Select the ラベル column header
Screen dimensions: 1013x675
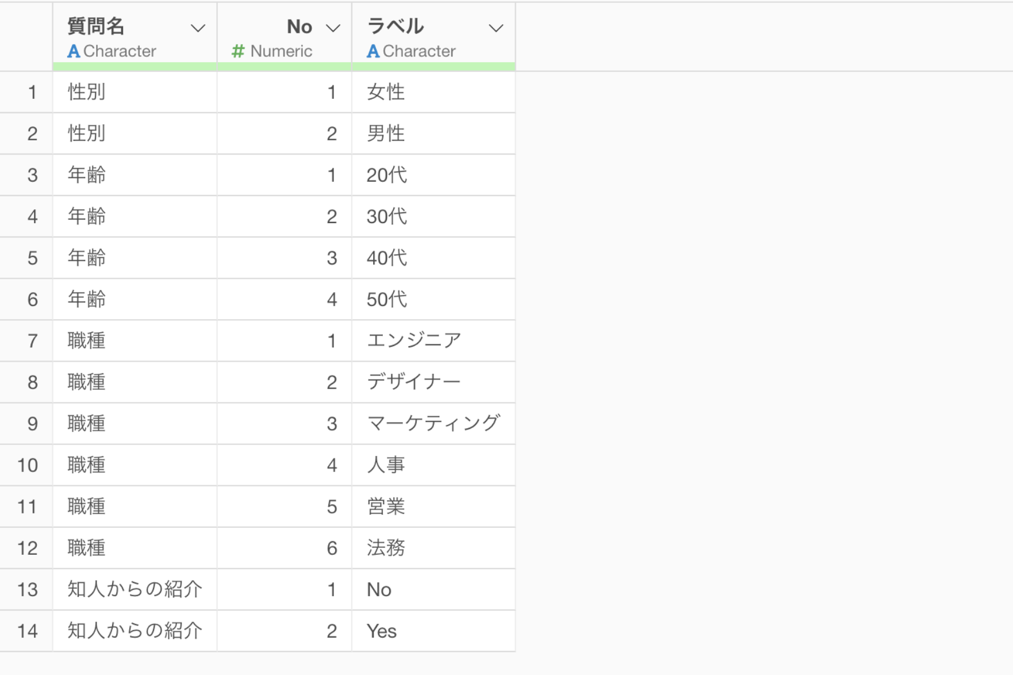[396, 26]
